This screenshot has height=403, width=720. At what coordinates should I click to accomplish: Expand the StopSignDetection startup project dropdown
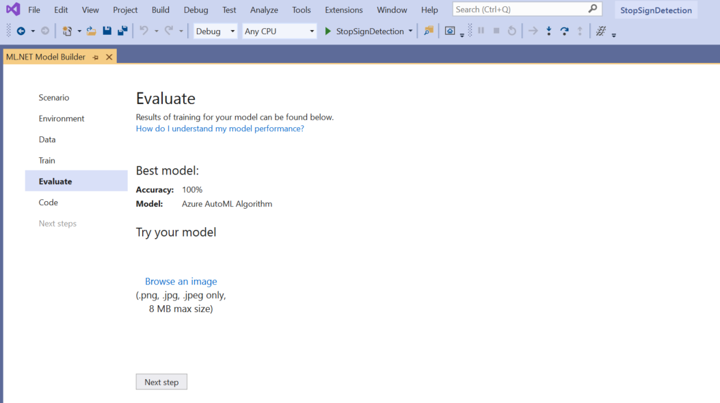pos(410,31)
